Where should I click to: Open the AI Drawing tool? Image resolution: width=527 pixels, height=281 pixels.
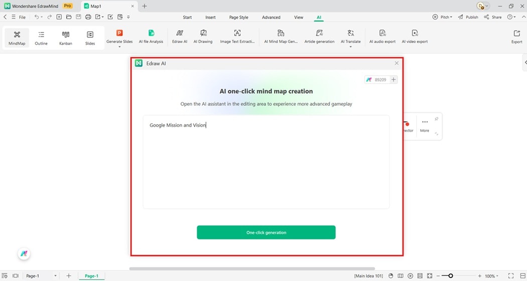point(203,37)
